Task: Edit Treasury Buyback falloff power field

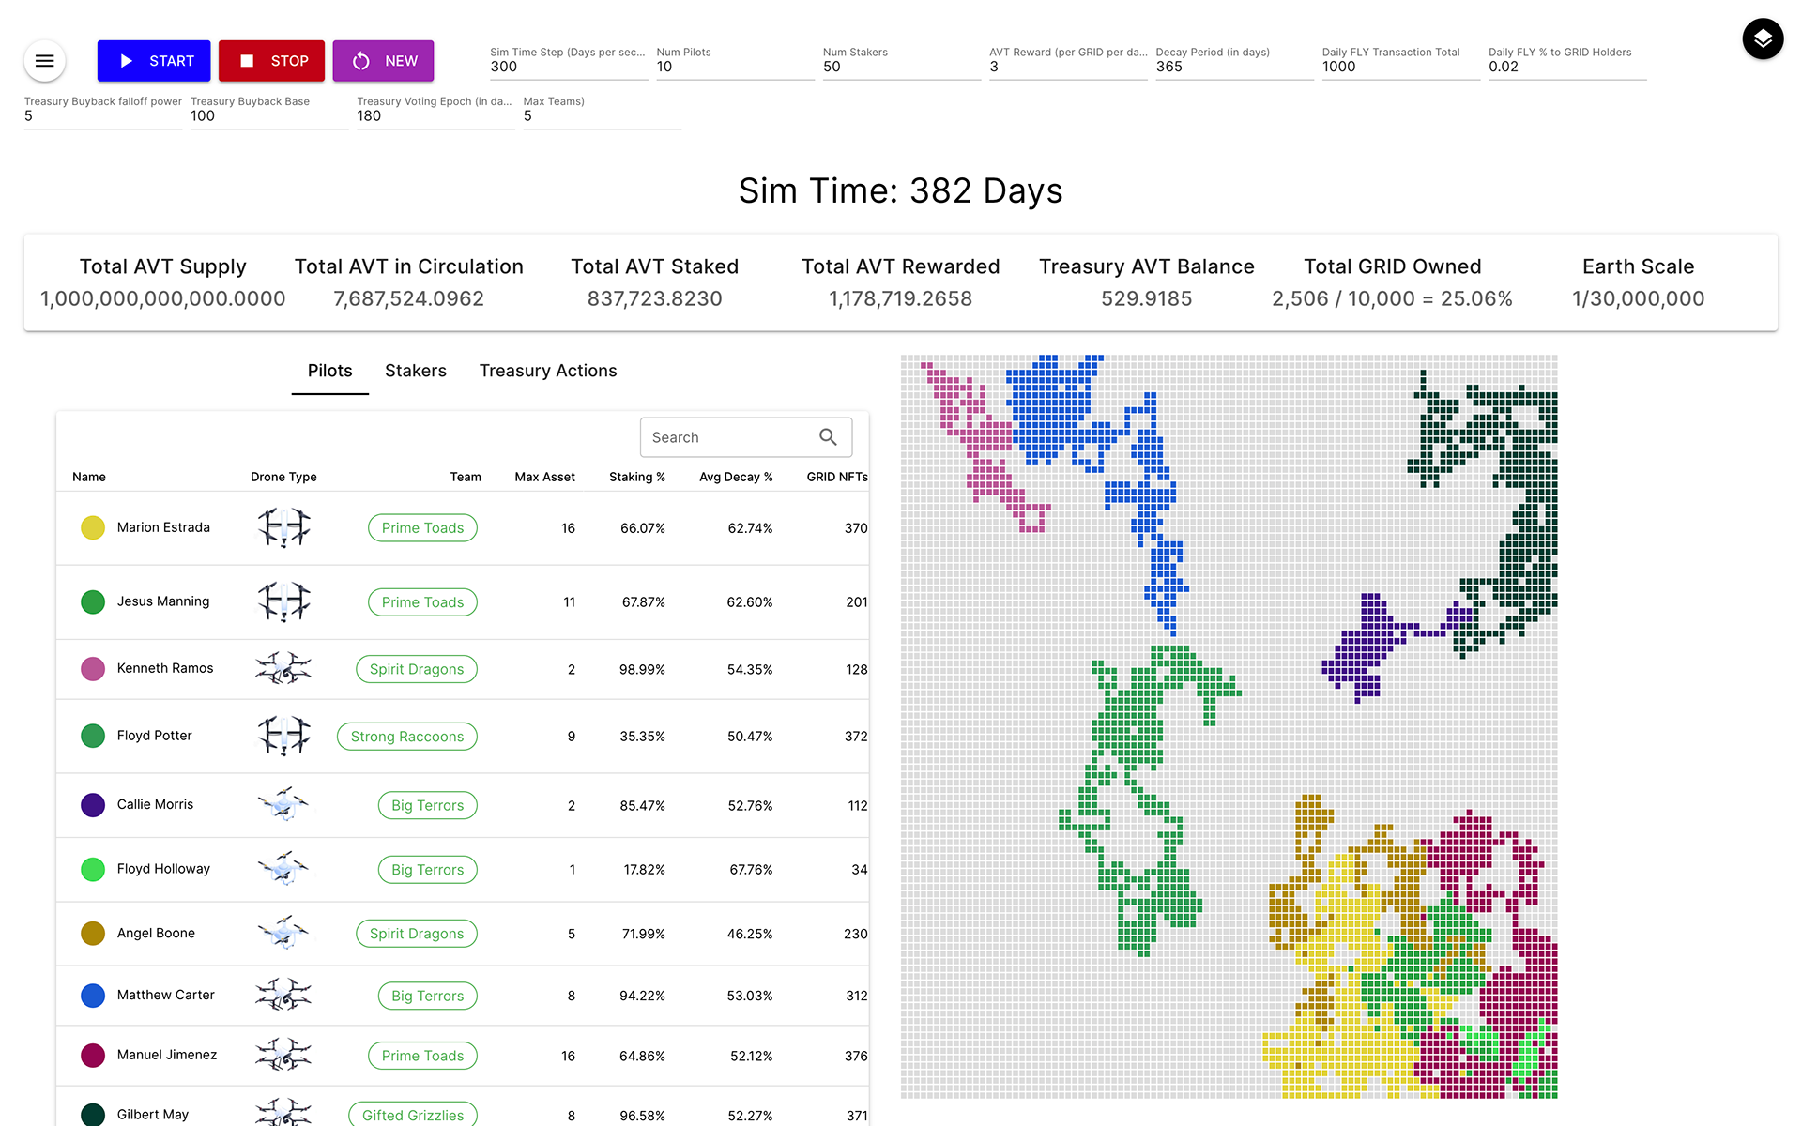Action: click(103, 116)
